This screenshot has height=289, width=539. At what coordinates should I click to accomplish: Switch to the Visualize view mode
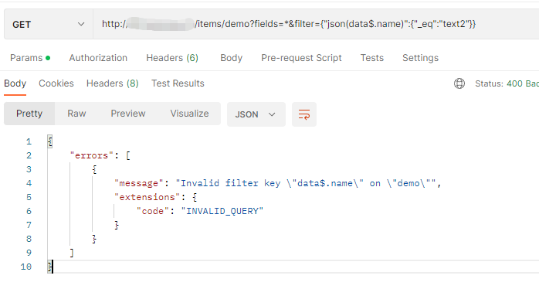point(189,114)
